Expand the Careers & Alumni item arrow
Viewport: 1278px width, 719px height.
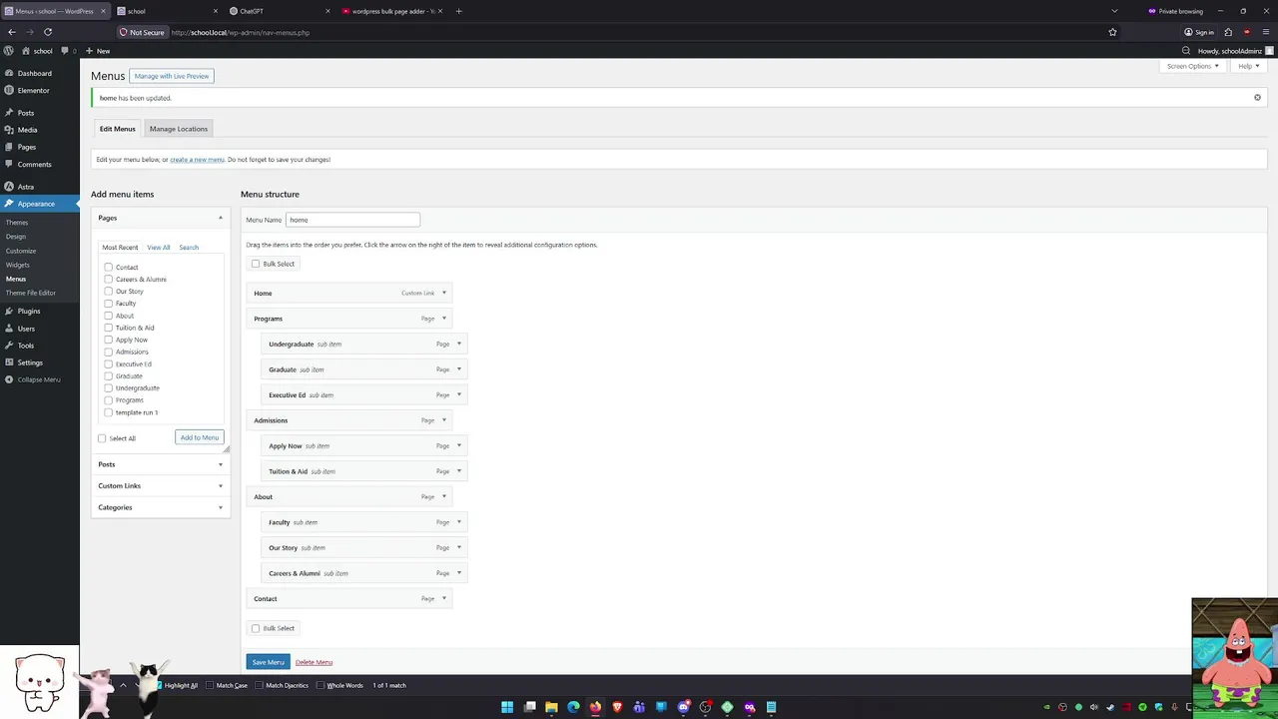click(459, 573)
